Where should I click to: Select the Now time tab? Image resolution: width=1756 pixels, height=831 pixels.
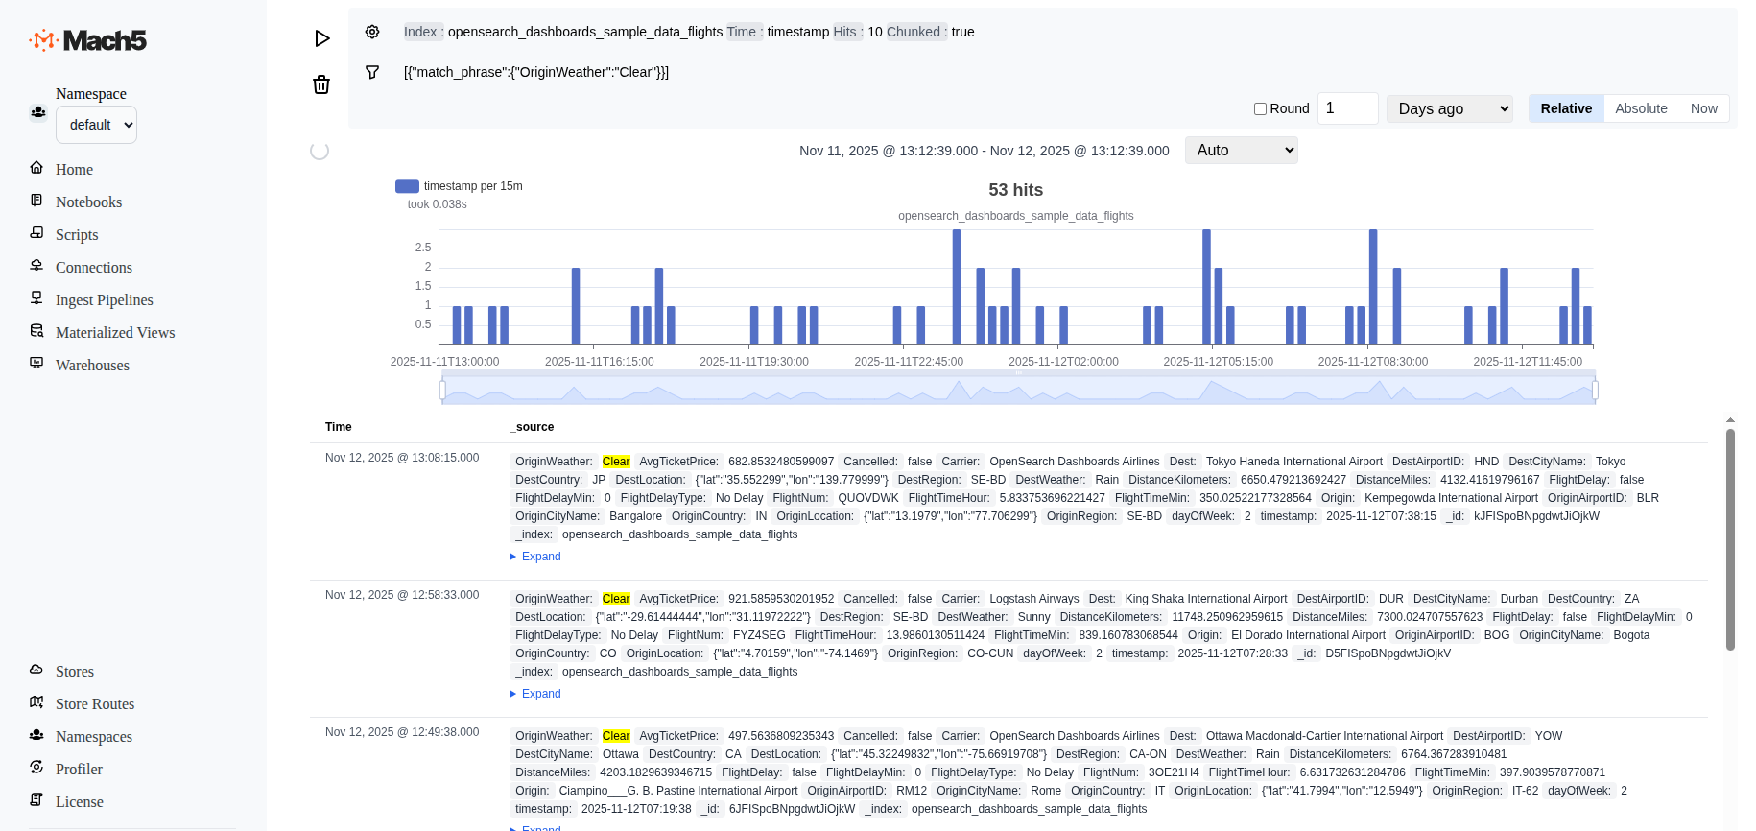tap(1703, 109)
